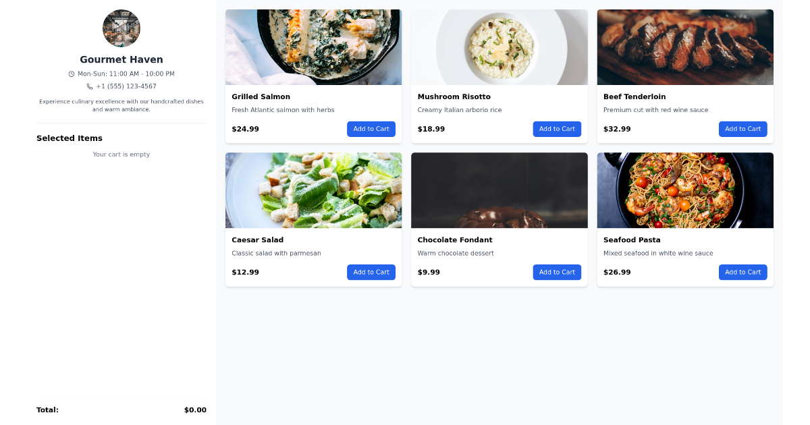View the Caesar Salad image
Viewport: 810px width, 425px height.
pos(313,190)
